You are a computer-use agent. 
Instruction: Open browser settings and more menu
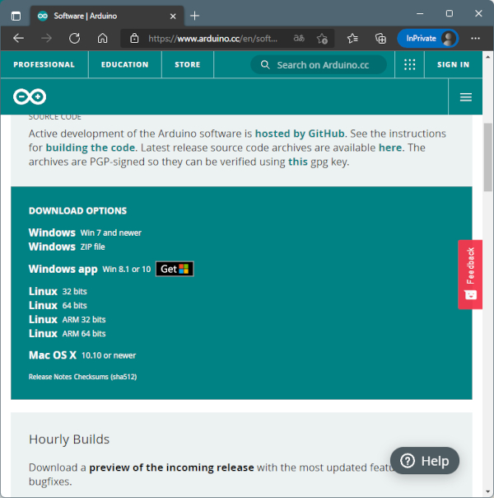tap(475, 39)
